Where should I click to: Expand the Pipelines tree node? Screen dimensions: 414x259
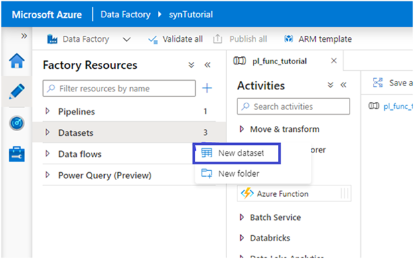click(x=48, y=111)
